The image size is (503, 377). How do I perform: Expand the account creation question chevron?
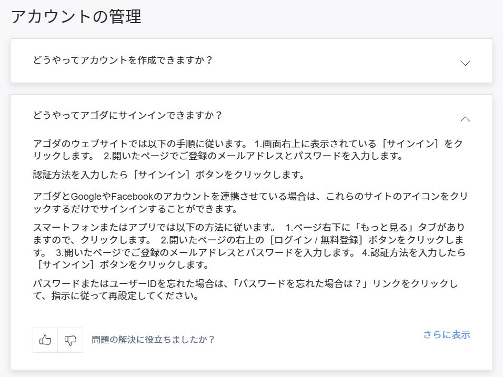(465, 63)
